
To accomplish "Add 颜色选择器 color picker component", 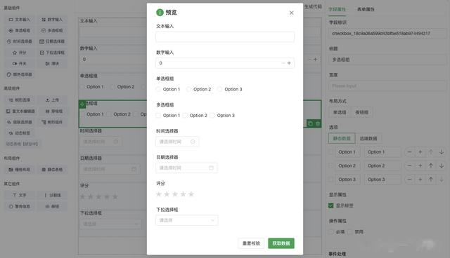I will [19, 74].
